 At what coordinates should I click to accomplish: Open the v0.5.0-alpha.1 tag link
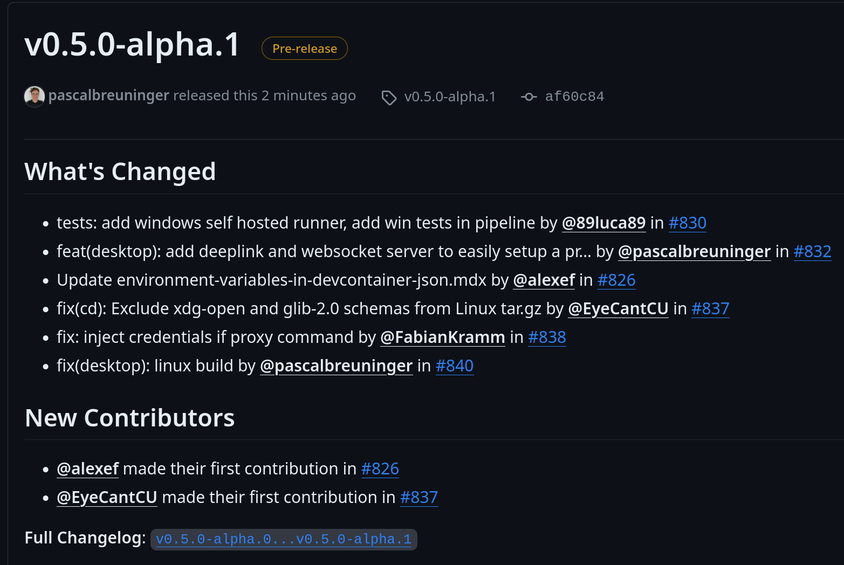click(x=450, y=97)
